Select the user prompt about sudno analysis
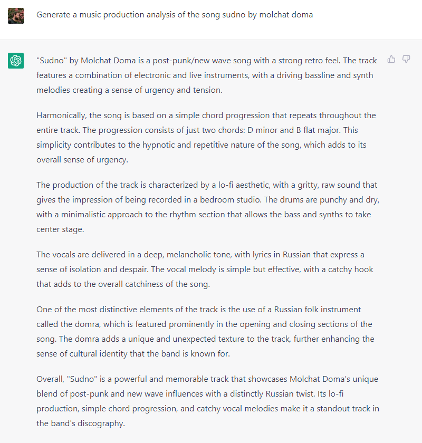 [x=175, y=15]
